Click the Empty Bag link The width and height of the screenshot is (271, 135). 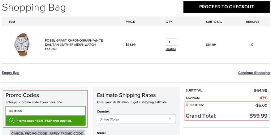(10, 73)
